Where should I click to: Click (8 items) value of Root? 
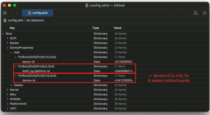pyautogui.click(x=120, y=34)
